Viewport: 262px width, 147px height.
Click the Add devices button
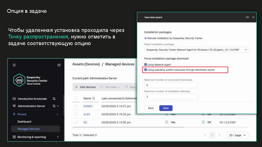[85, 87]
